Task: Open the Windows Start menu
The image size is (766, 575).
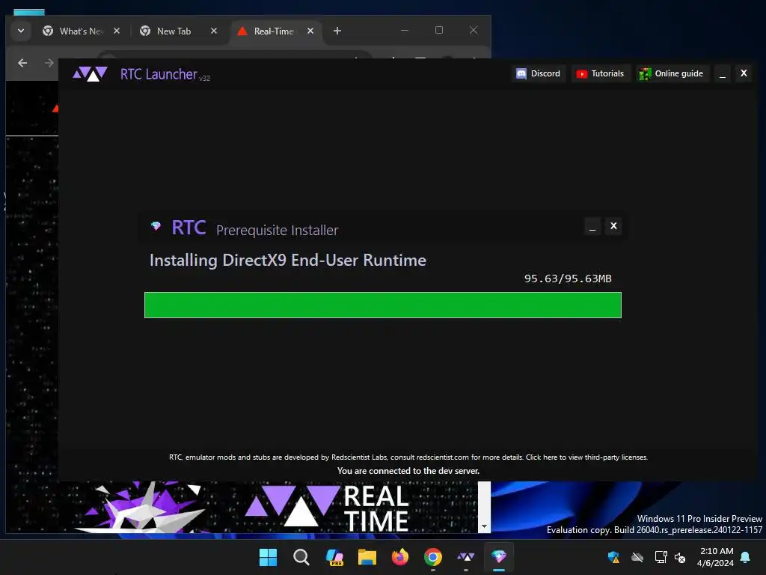Action: pyautogui.click(x=268, y=557)
